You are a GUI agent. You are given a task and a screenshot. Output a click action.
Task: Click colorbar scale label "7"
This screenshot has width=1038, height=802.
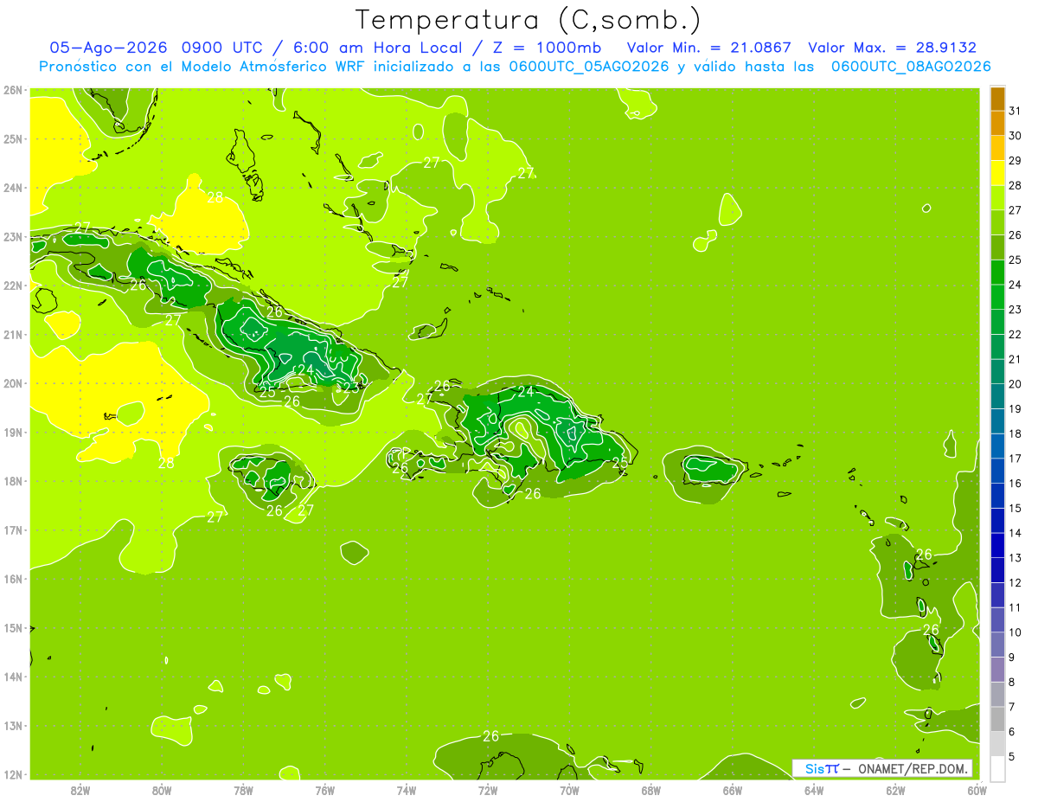[1012, 707]
